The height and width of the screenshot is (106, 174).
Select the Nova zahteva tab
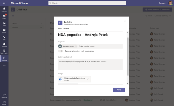pyautogui.click(x=63, y=28)
